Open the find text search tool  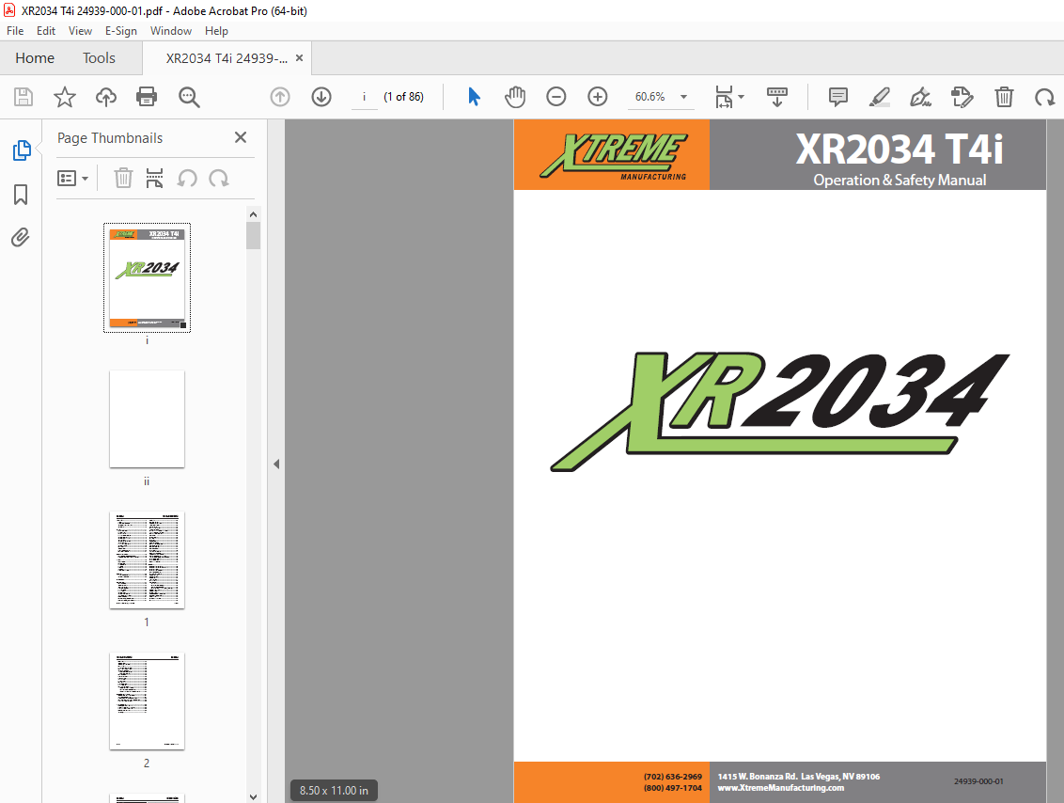pos(189,97)
